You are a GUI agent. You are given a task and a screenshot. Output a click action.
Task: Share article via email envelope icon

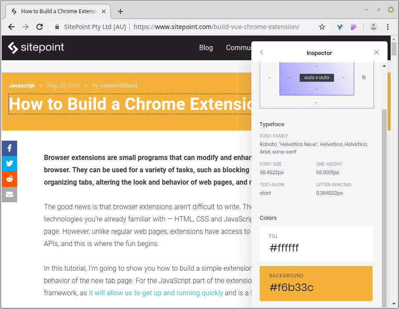coord(9,194)
